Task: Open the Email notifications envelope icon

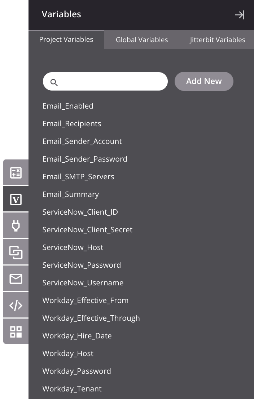Action: point(16,279)
